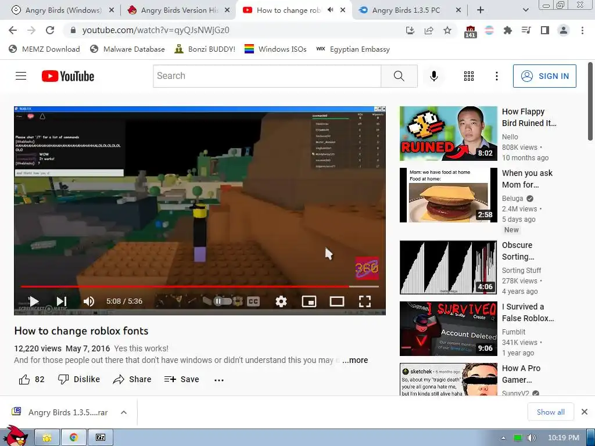Viewport: 595px width, 446px height.
Task: Search with voice microphone
Action: coord(433,76)
